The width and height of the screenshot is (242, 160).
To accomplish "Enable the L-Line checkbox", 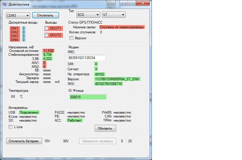I will [x=11, y=127].
